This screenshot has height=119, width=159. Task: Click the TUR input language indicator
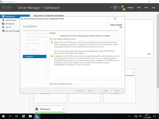click(x=140, y=116)
